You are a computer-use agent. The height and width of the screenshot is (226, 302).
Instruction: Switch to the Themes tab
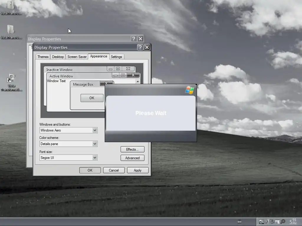pos(43,57)
